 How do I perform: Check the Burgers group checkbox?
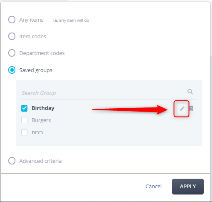(24, 120)
